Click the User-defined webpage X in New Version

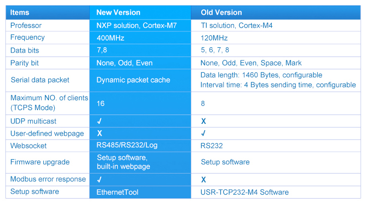coord(100,133)
